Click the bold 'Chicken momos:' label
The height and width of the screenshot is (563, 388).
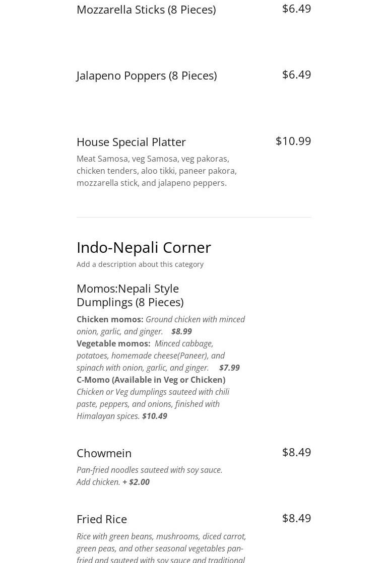click(110, 319)
